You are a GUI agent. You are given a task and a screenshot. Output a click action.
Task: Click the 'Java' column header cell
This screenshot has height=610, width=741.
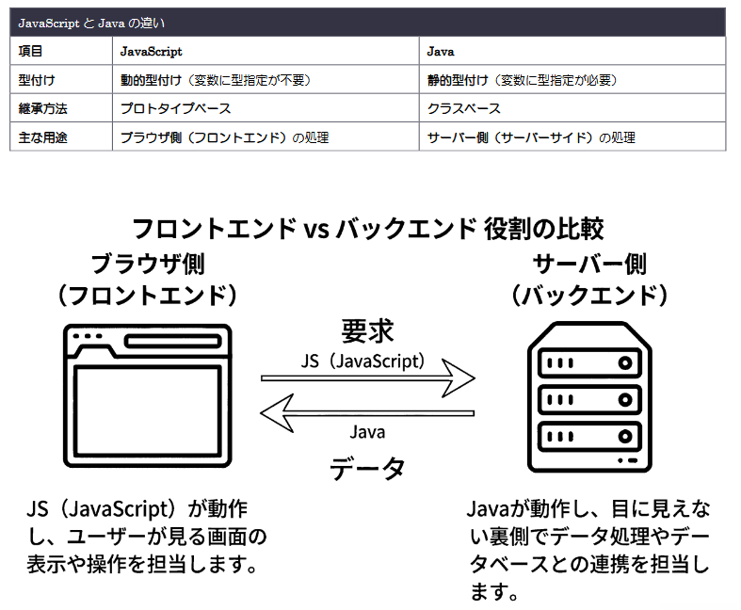point(441,52)
